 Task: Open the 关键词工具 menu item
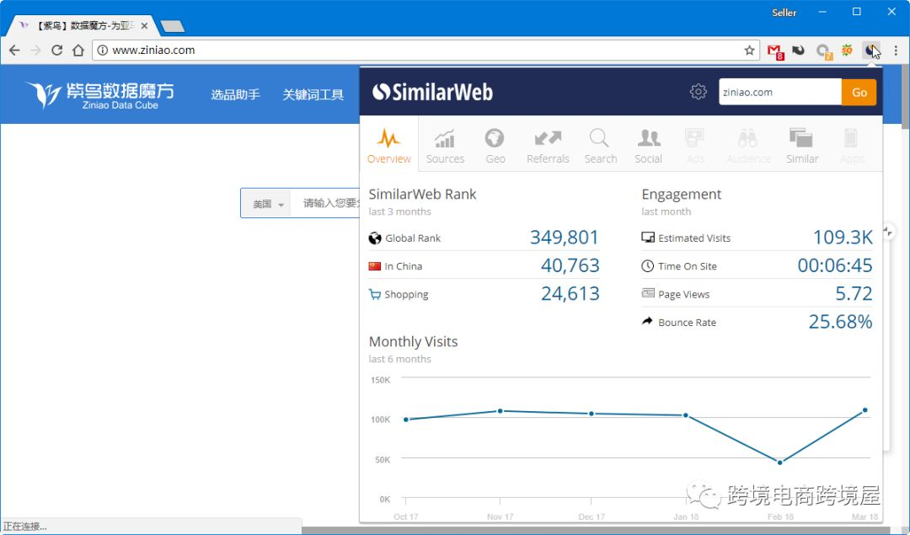click(313, 94)
